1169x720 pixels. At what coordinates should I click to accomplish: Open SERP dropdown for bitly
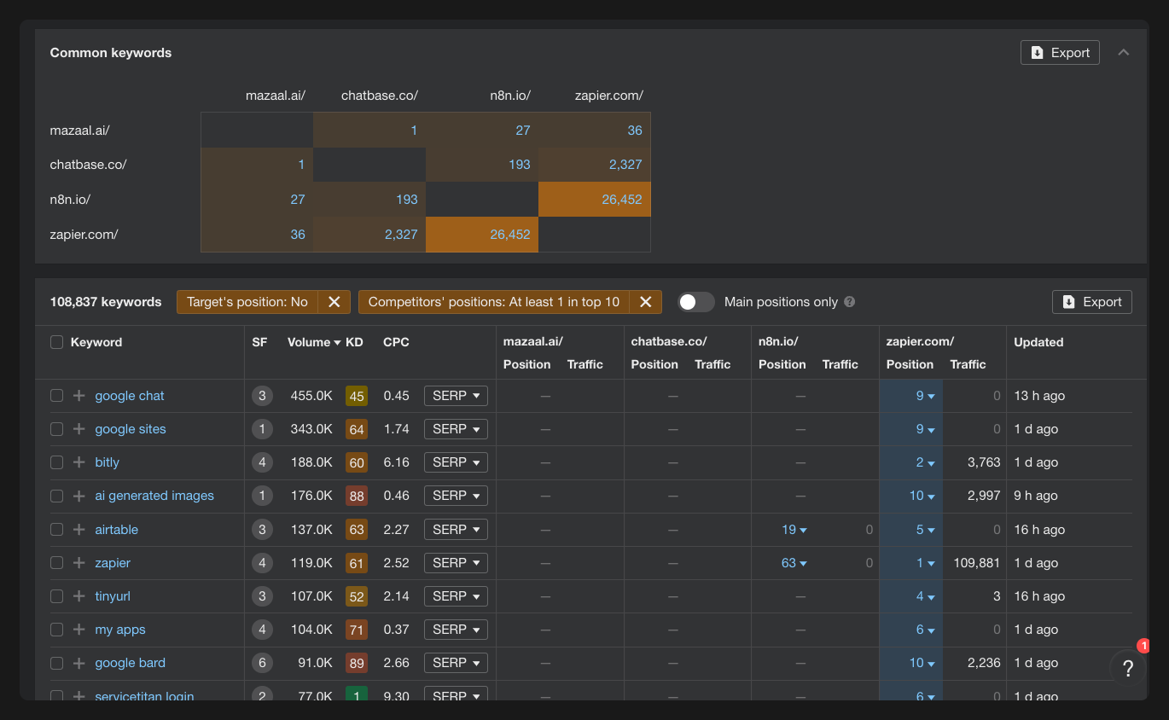[x=456, y=462]
